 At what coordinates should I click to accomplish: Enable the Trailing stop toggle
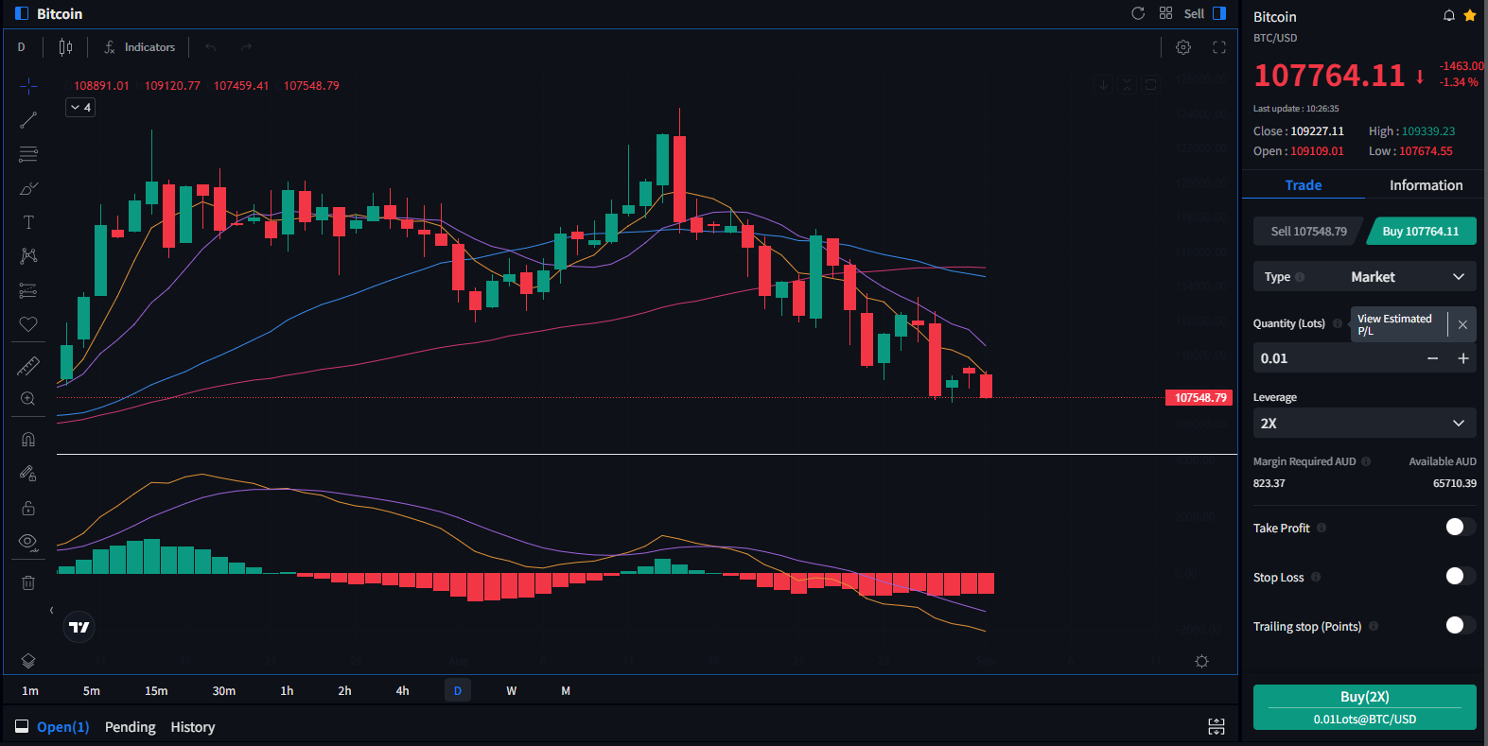tap(1460, 625)
